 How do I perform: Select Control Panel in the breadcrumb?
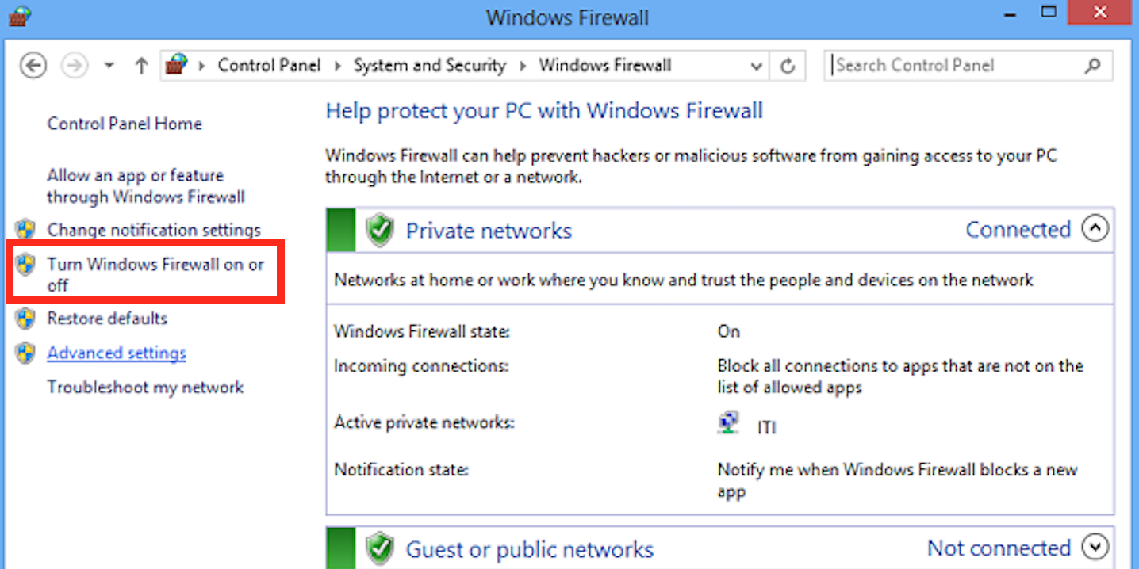[x=269, y=66]
